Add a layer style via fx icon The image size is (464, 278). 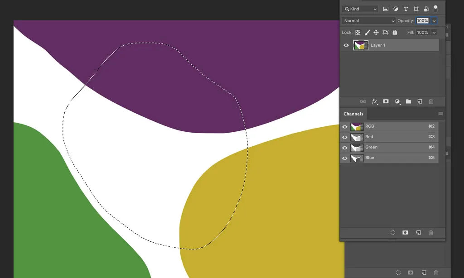tap(375, 102)
